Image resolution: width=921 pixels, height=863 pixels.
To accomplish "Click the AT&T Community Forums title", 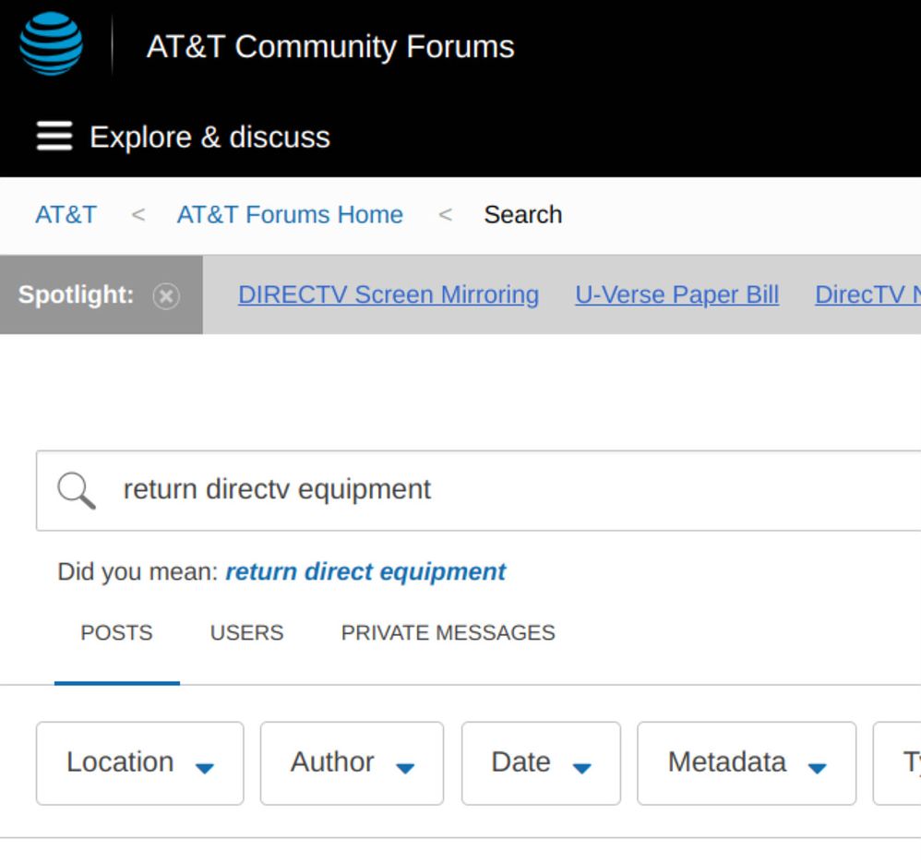I will tap(329, 46).
